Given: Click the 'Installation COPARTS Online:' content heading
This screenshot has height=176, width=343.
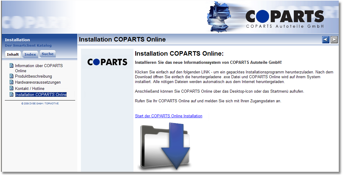Looking at the screenshot, I should [x=179, y=54].
